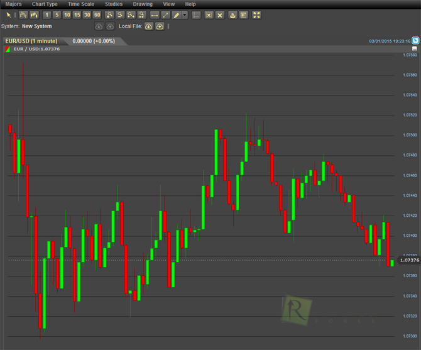The image size is (421, 350).
Task: Click the chart window settings icon
Action: pyautogui.click(x=244, y=15)
